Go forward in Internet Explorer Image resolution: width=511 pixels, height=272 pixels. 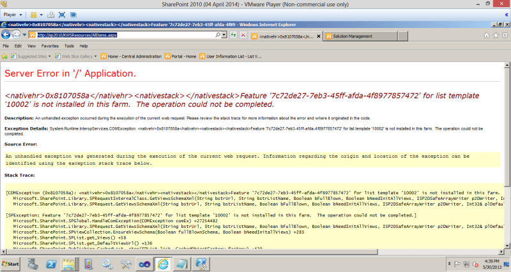point(16,34)
